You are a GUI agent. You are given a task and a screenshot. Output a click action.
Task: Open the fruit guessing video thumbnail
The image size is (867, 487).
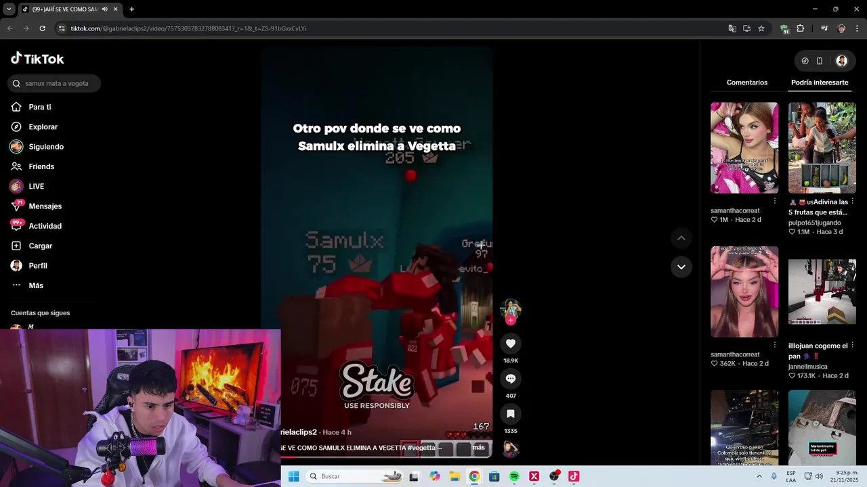(x=822, y=148)
